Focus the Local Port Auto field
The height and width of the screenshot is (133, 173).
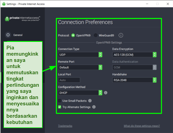[x=69, y=80]
